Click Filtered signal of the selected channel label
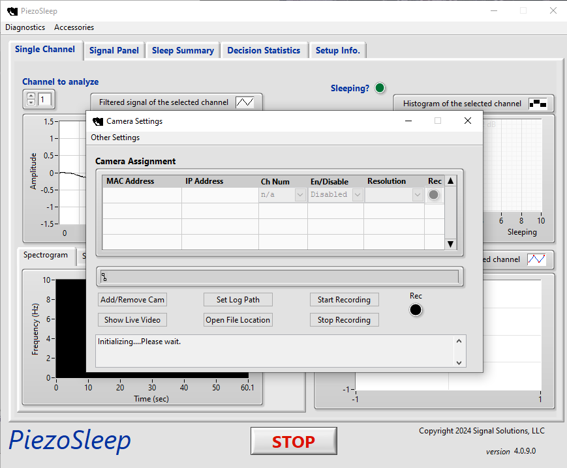This screenshot has height=468, width=567. tap(164, 102)
